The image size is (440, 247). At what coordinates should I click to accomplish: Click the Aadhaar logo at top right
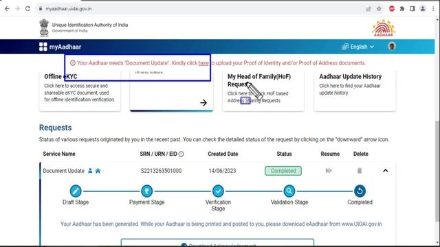[384, 28]
